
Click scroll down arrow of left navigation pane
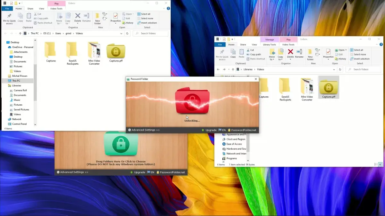coord(35,124)
